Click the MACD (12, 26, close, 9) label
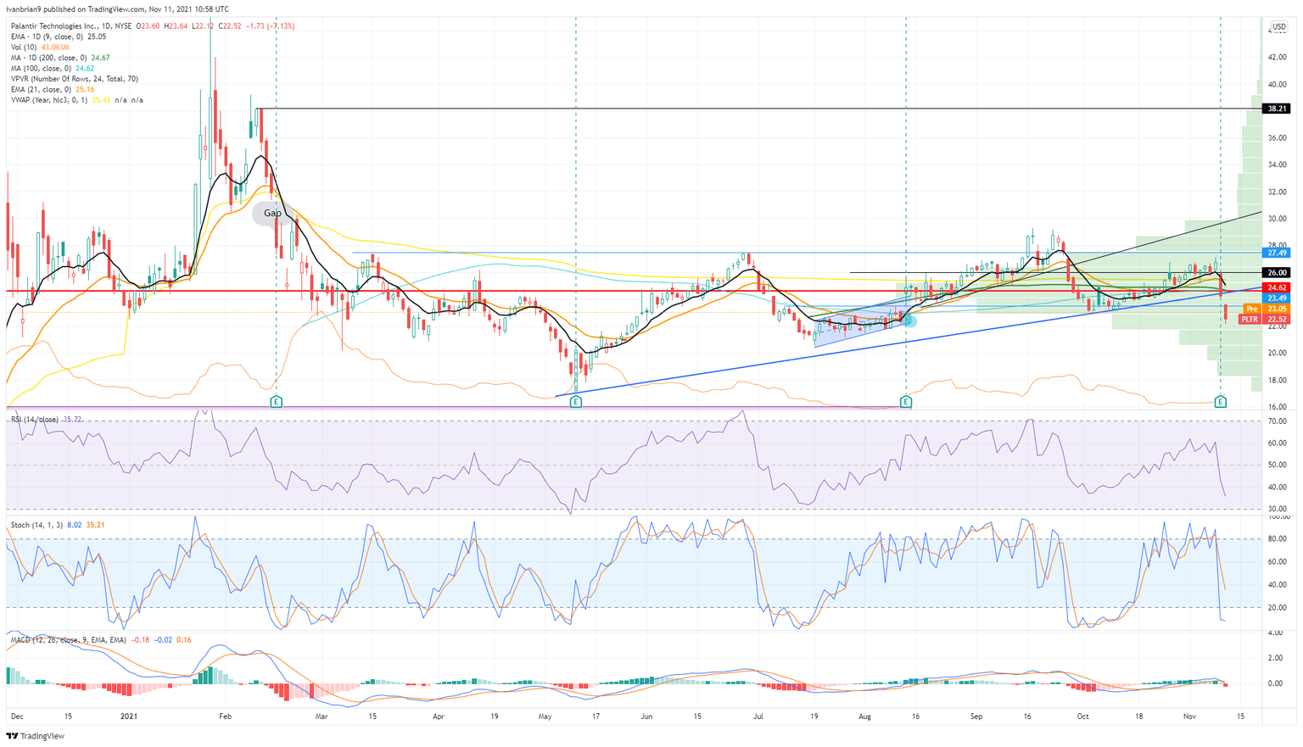Image resolution: width=1303 pixels, height=747 pixels. [x=69, y=639]
